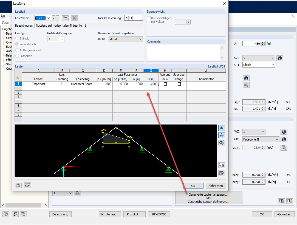
Task: Activate the zoom cancel magnifier icon
Action: pyautogui.click(x=222, y=142)
